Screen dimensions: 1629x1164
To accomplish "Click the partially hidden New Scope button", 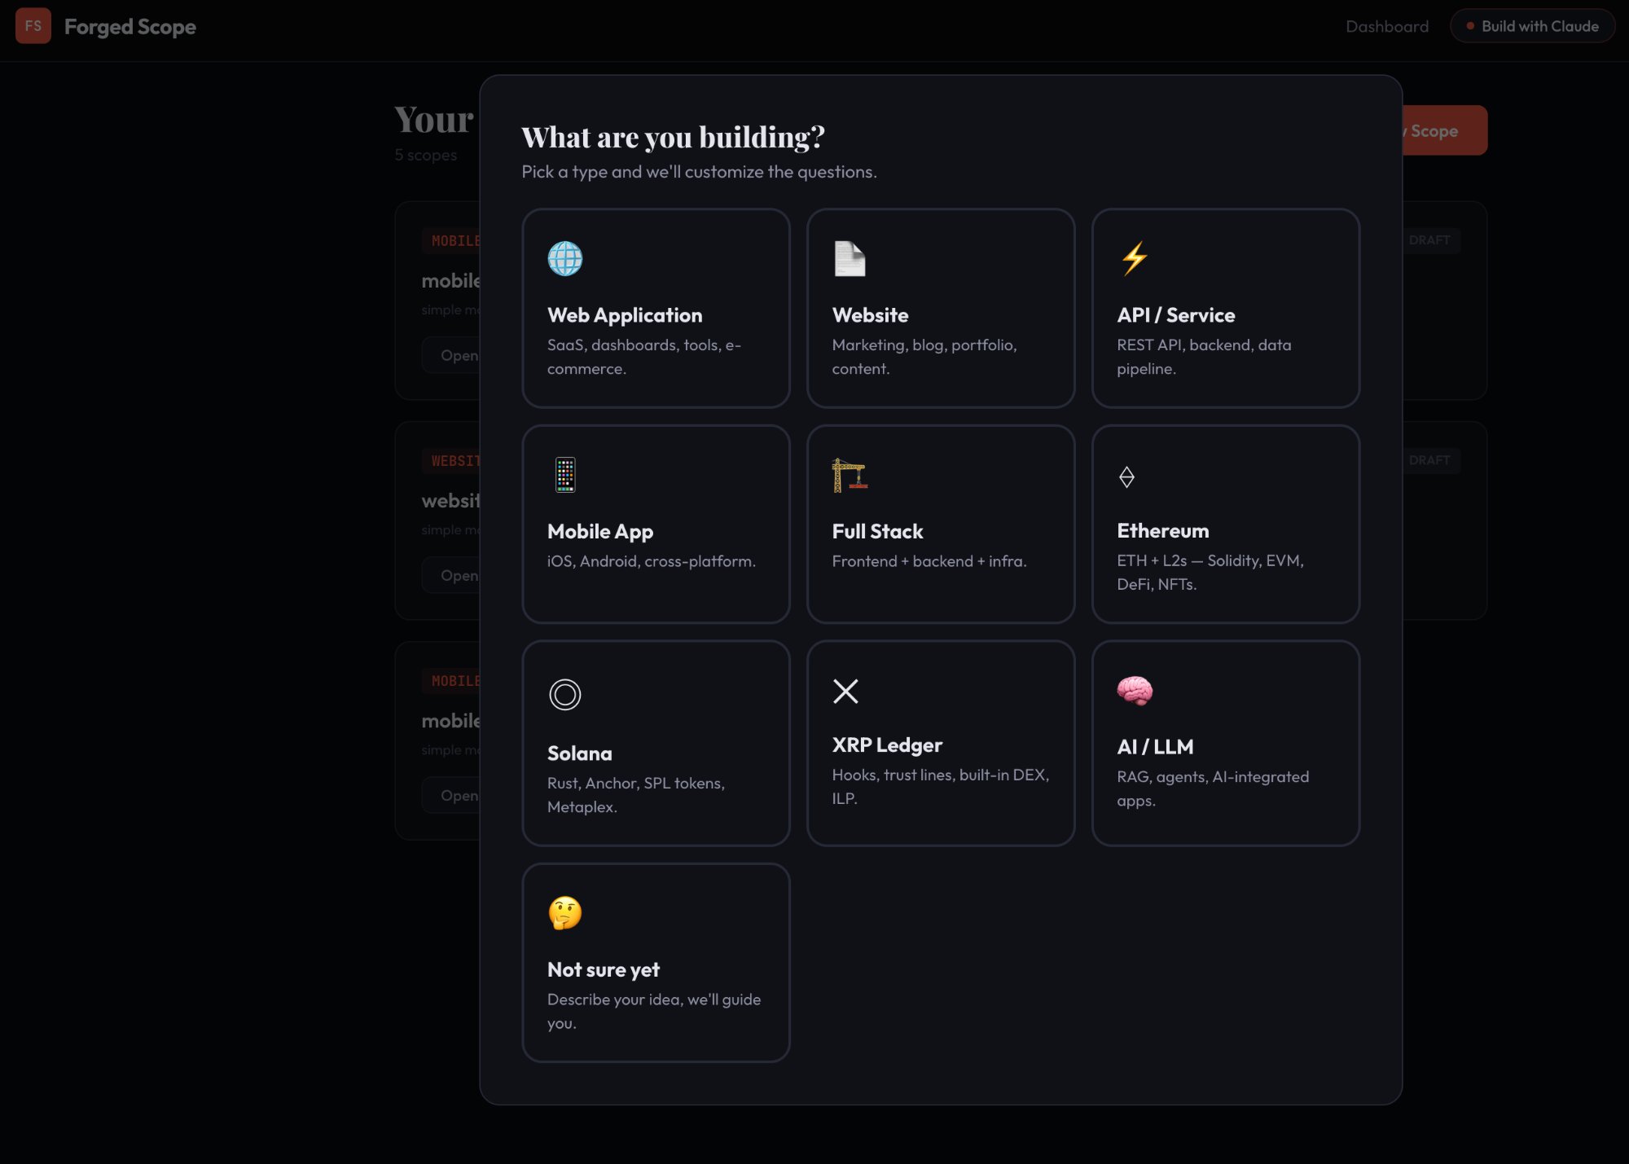I will (1444, 130).
